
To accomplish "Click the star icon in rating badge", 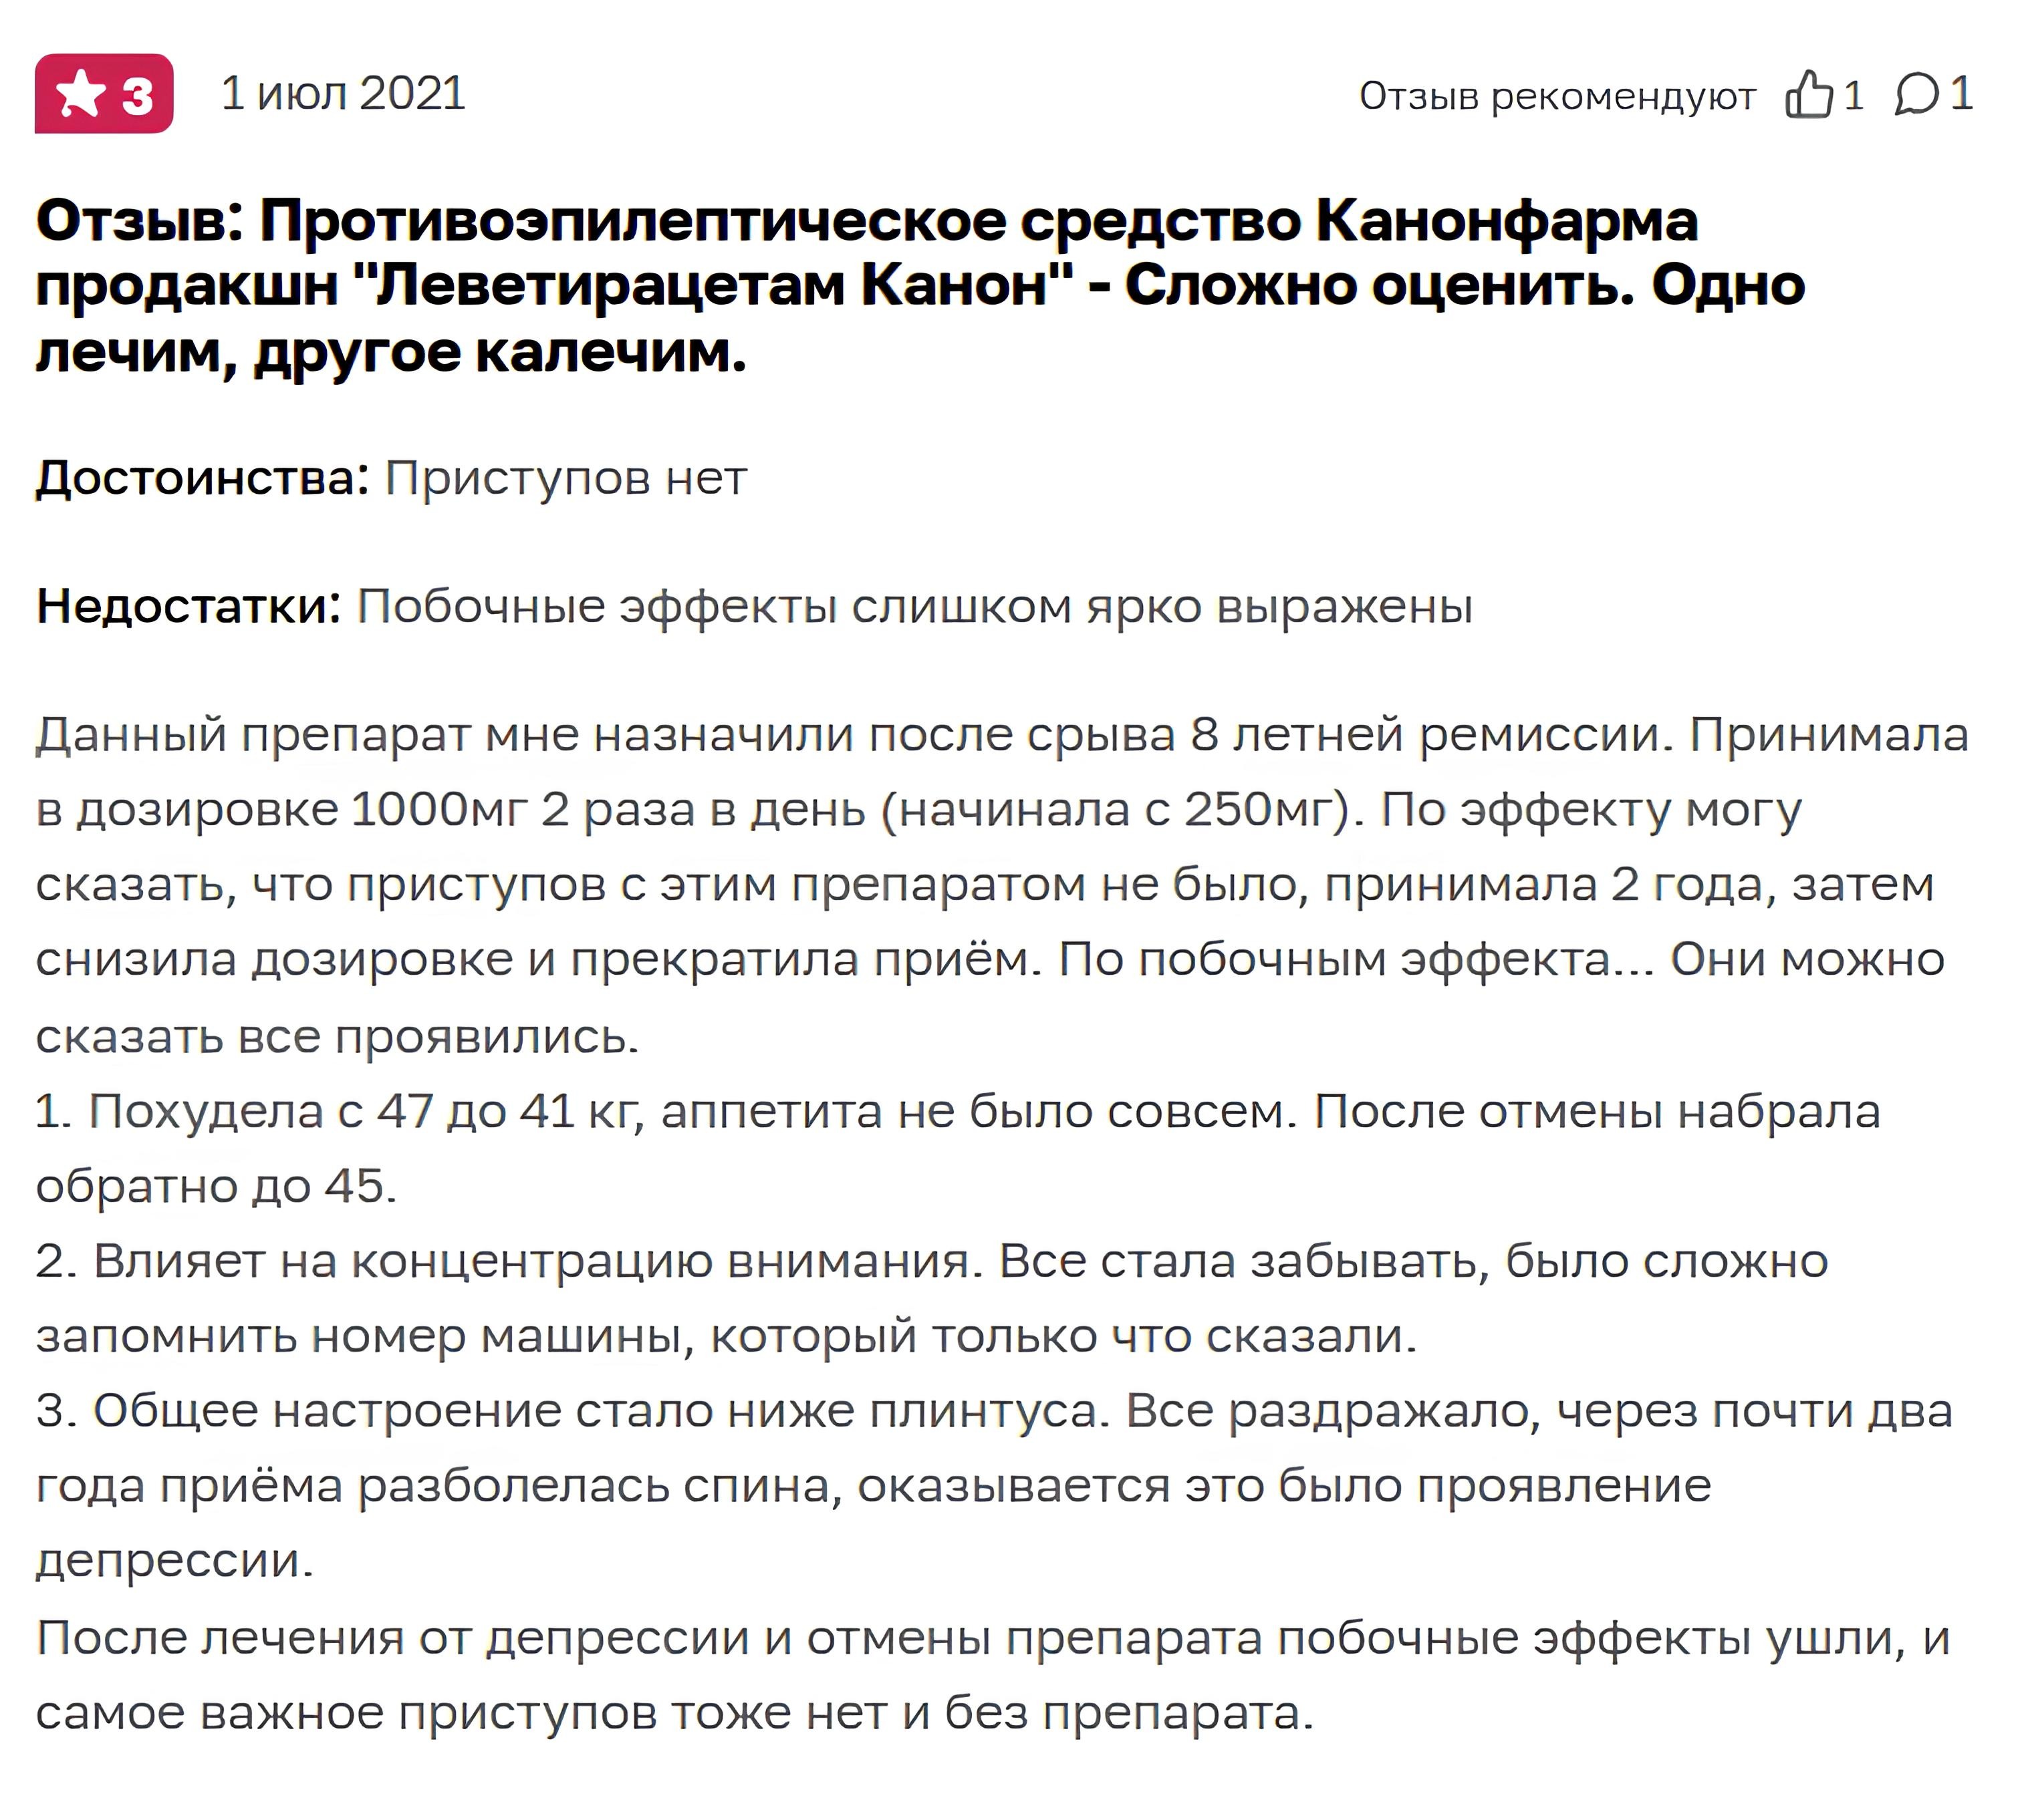I will 81,95.
